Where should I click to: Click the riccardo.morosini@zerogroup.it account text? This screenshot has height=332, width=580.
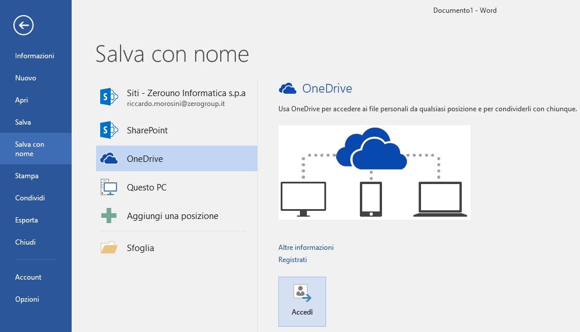176,104
